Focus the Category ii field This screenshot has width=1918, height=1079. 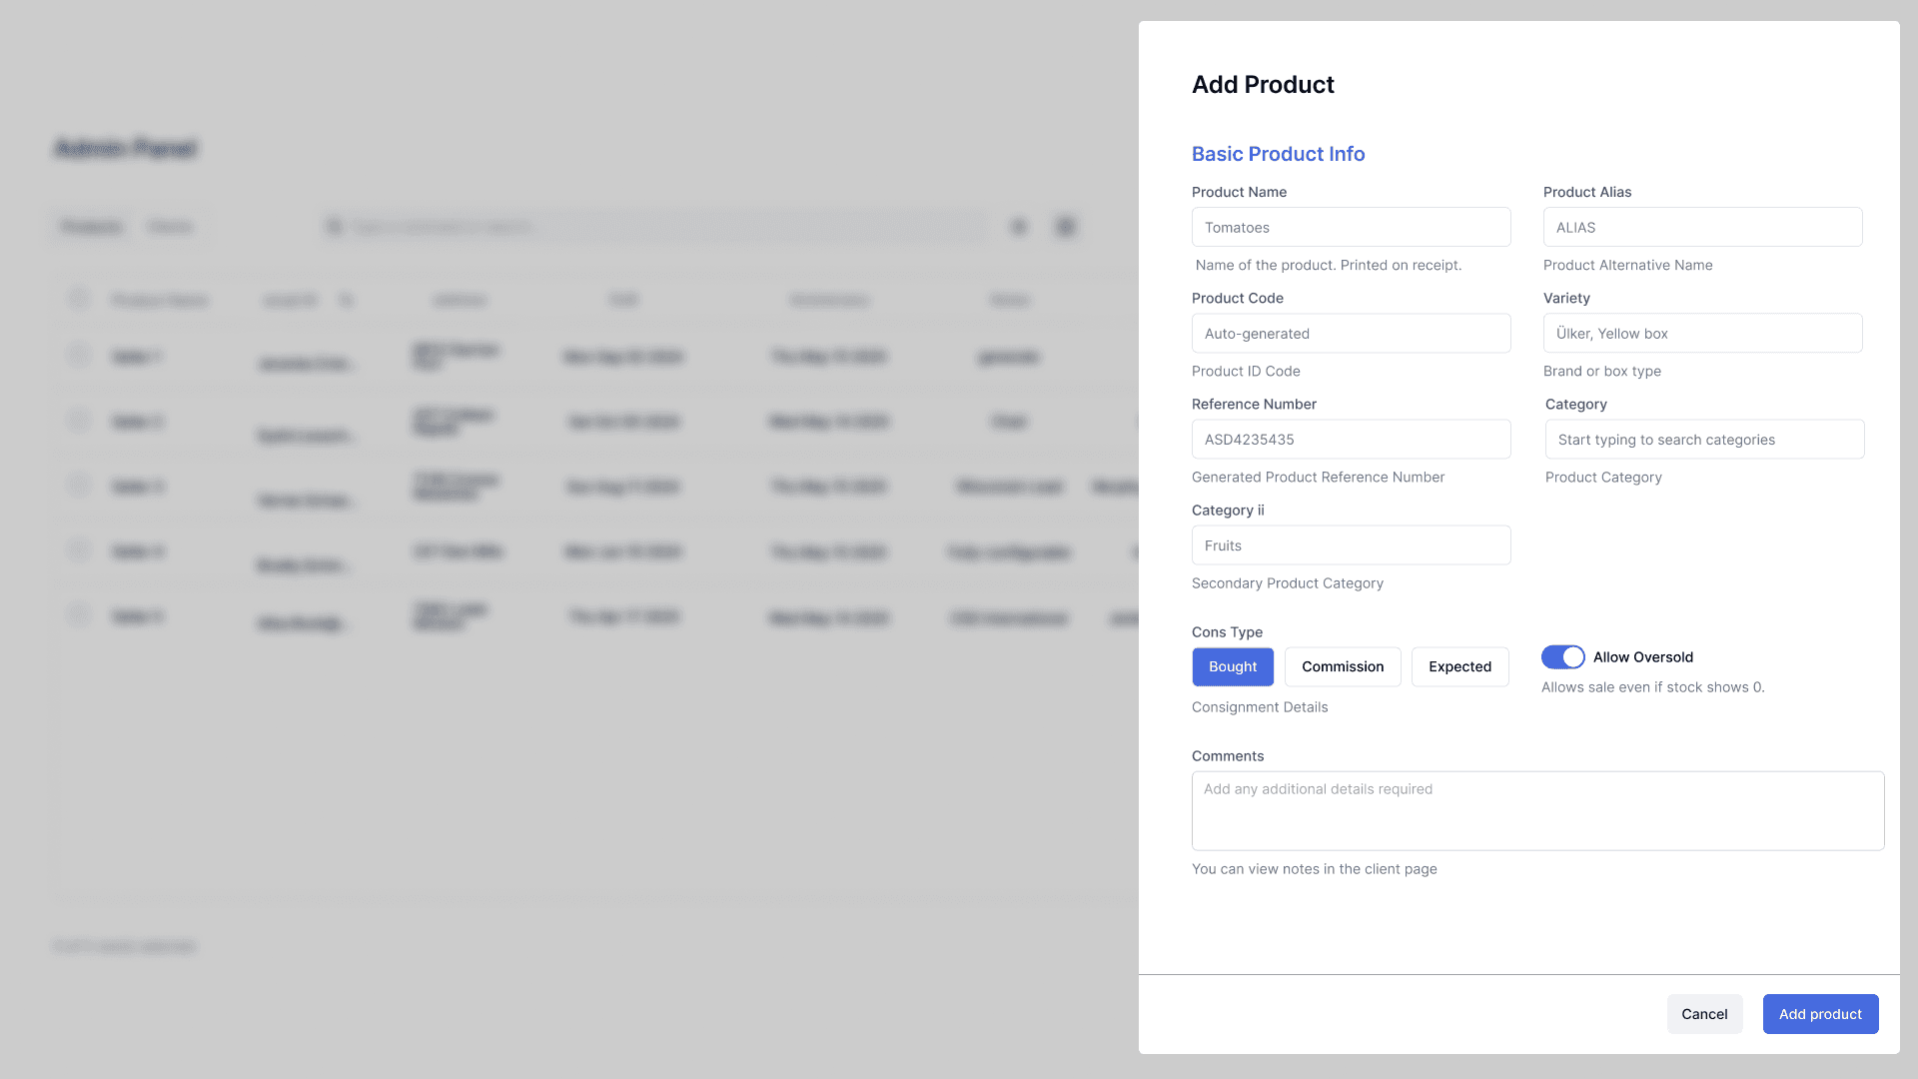[1351, 545]
